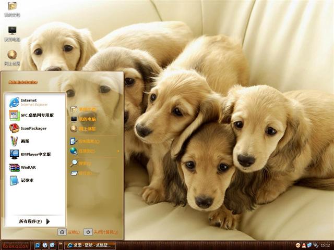This screenshot has height=250, width=334.
Task: Click the 关闭计算机(U) shutdown button
Action: pos(101,232)
